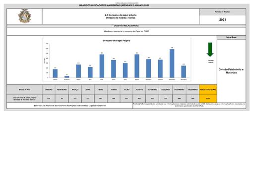Select the SETEMBRO column header
The width and height of the screenshot is (254, 196).
[152, 90]
